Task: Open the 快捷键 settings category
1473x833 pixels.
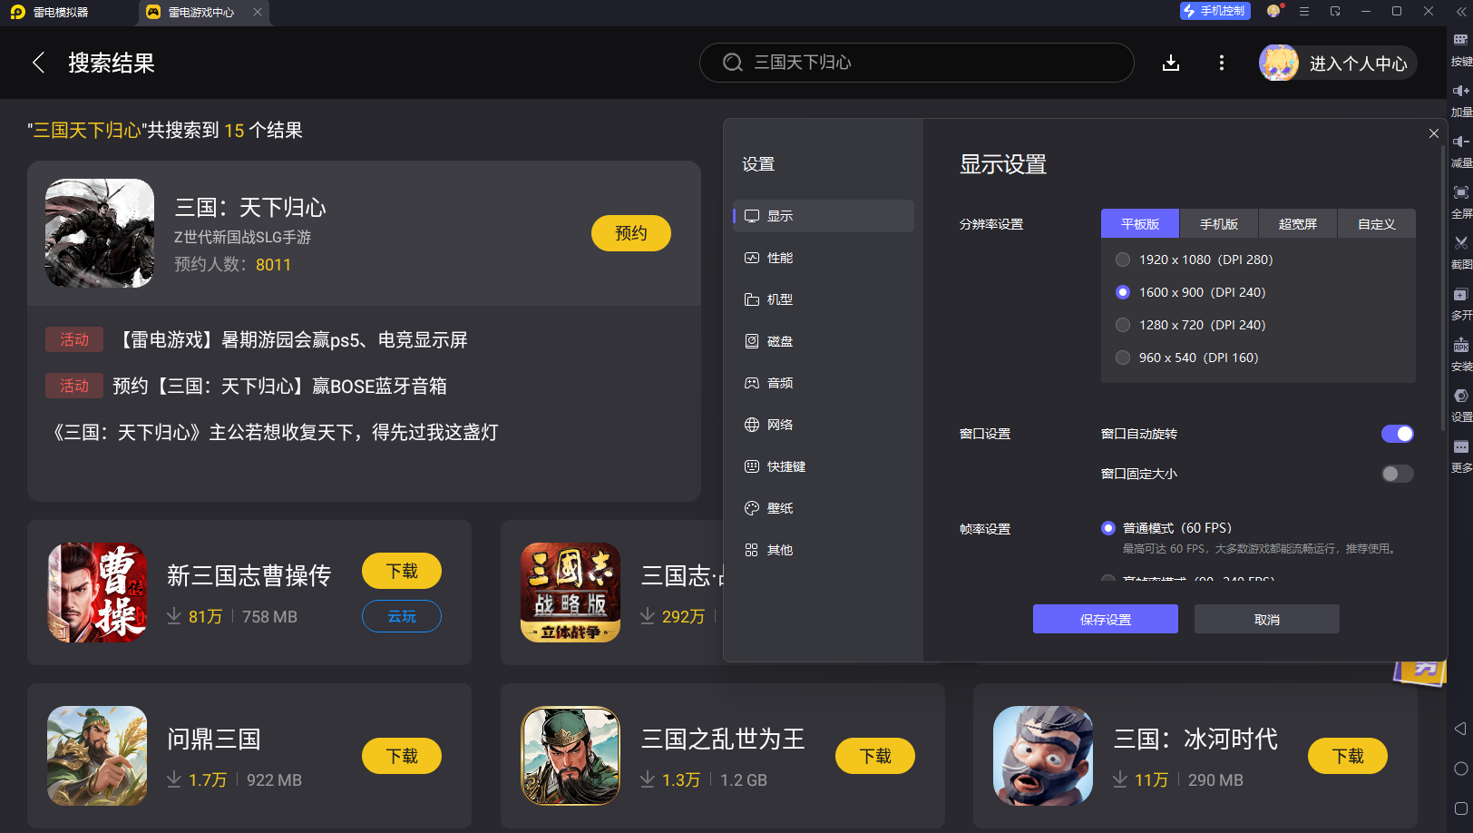Action: pos(824,466)
